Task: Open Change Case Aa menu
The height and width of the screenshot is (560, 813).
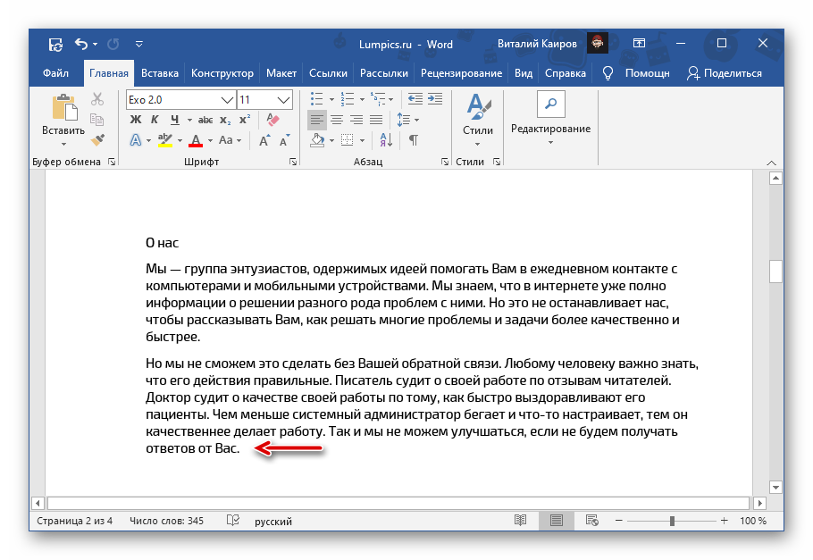Action: 230,140
